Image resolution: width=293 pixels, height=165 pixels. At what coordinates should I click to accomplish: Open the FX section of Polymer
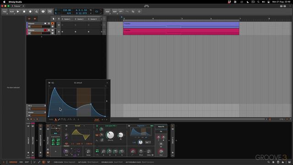[161, 132]
